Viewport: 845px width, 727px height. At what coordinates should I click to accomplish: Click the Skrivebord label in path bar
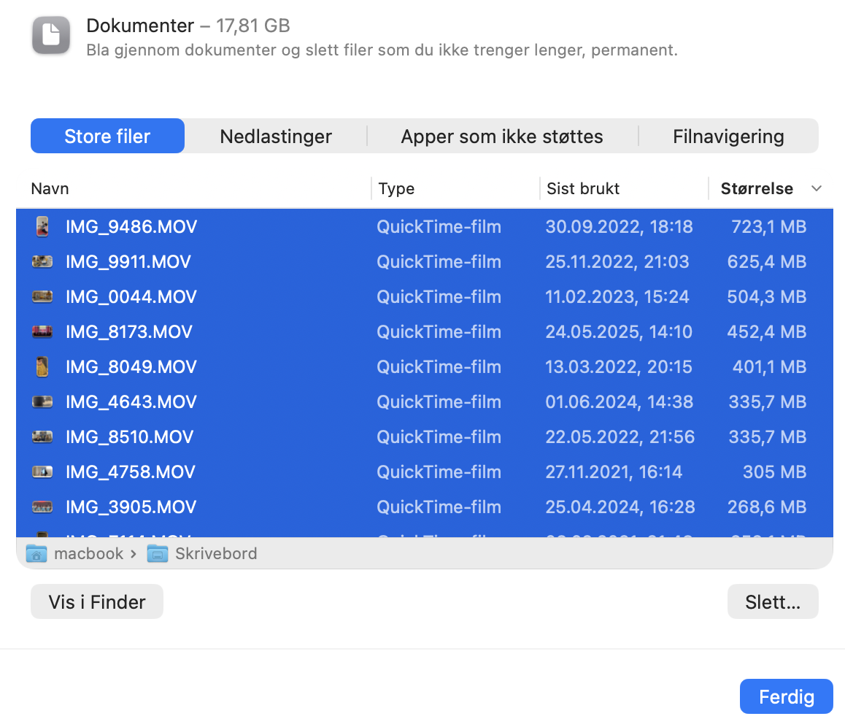216,553
